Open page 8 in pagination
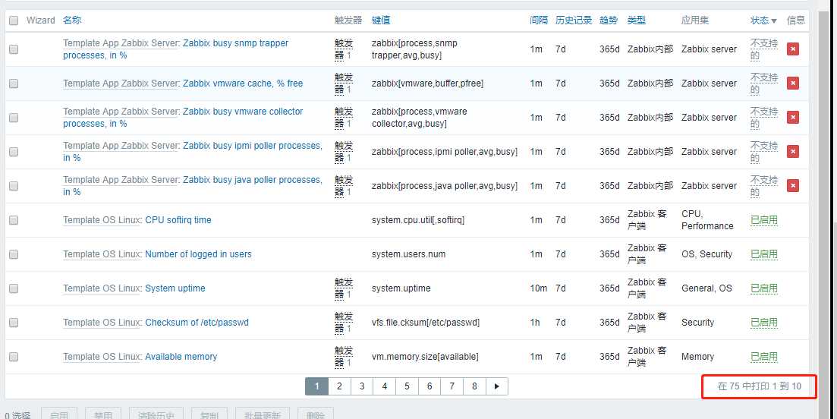The width and height of the screenshot is (837, 419). [x=474, y=386]
